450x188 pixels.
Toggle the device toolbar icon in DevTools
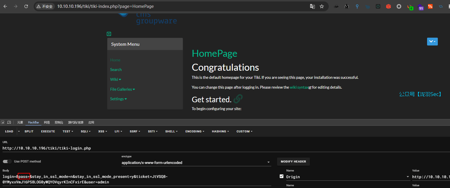[9, 123]
